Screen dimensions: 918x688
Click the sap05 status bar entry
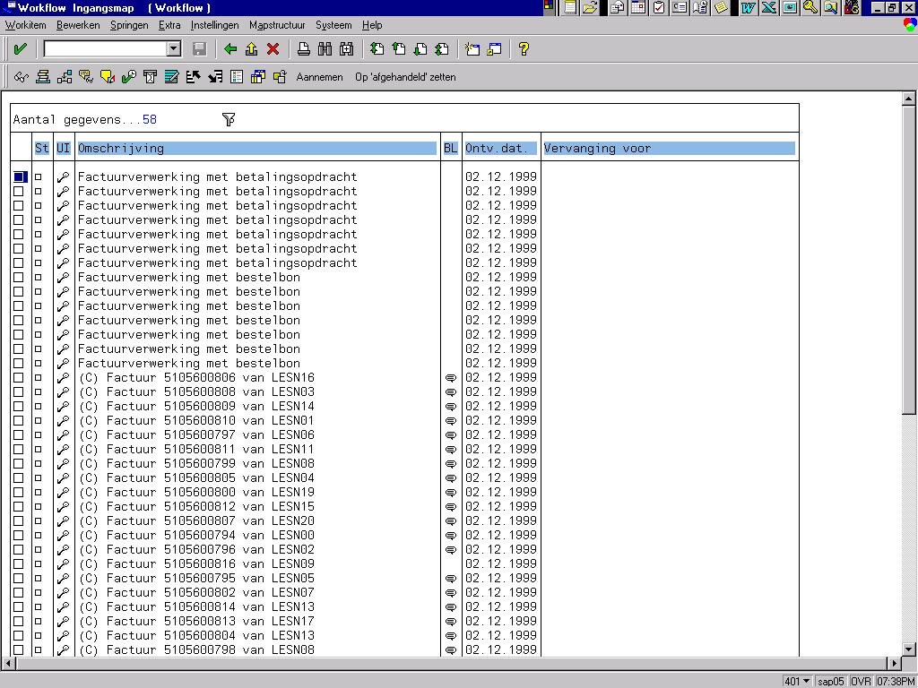coord(831,681)
